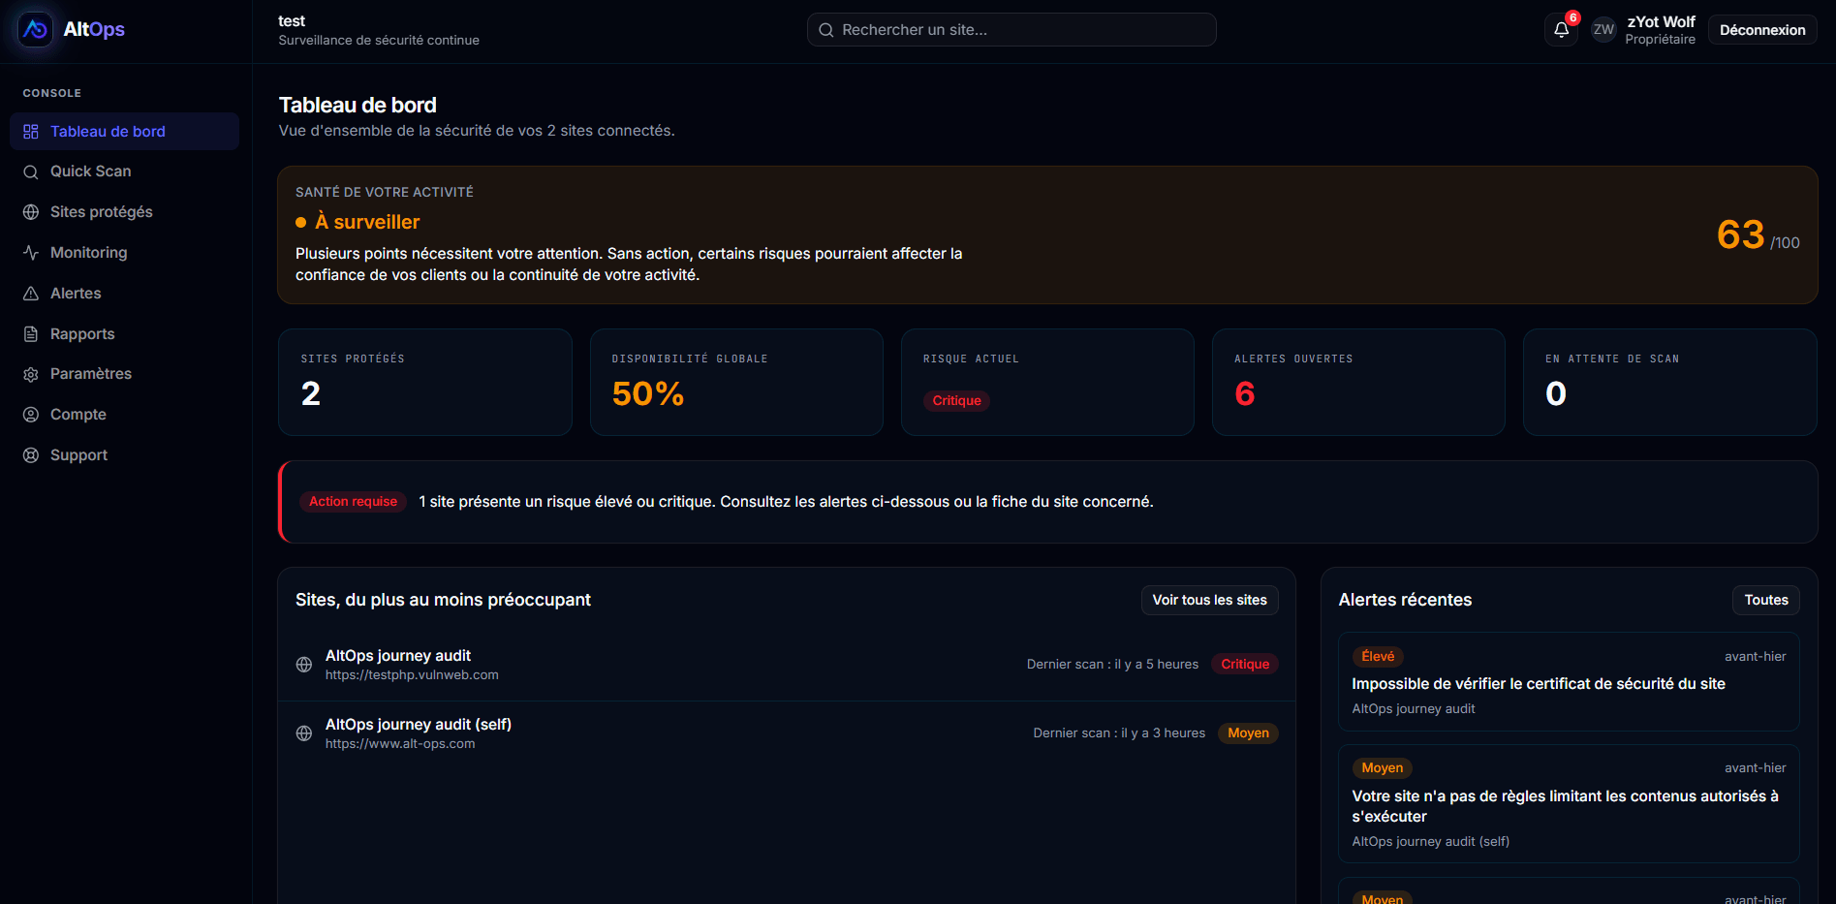Select Monitoring in the sidebar
This screenshot has width=1836, height=904.
coord(124,253)
